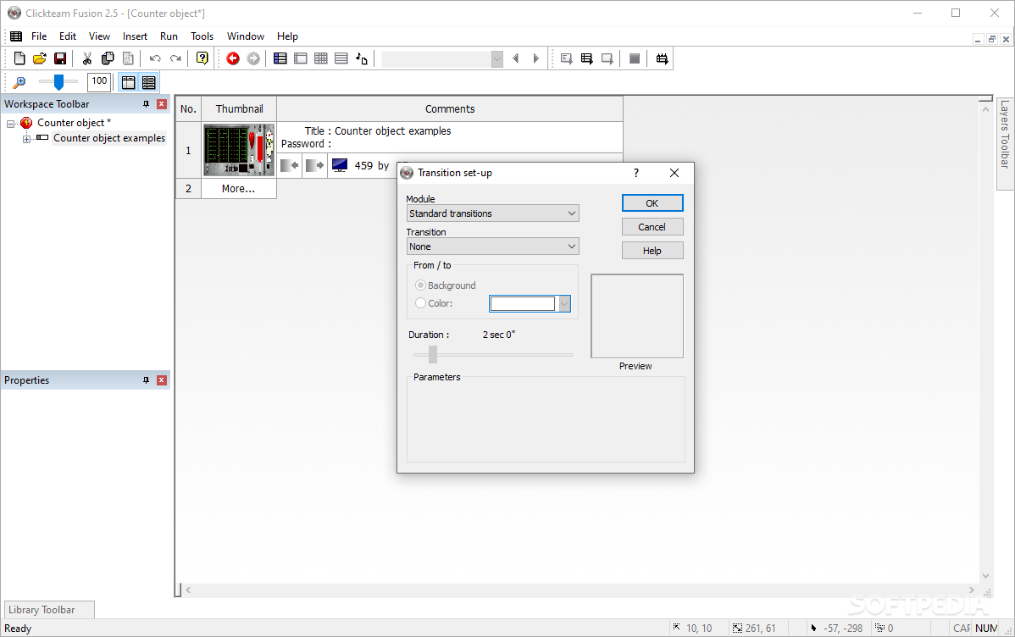Click Cancel in Transition set-up
Screen dimensions: 1015x637
click(652, 227)
